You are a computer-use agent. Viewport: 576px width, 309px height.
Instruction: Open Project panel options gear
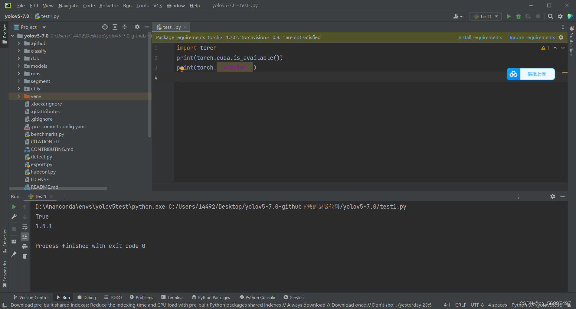[x=137, y=27]
